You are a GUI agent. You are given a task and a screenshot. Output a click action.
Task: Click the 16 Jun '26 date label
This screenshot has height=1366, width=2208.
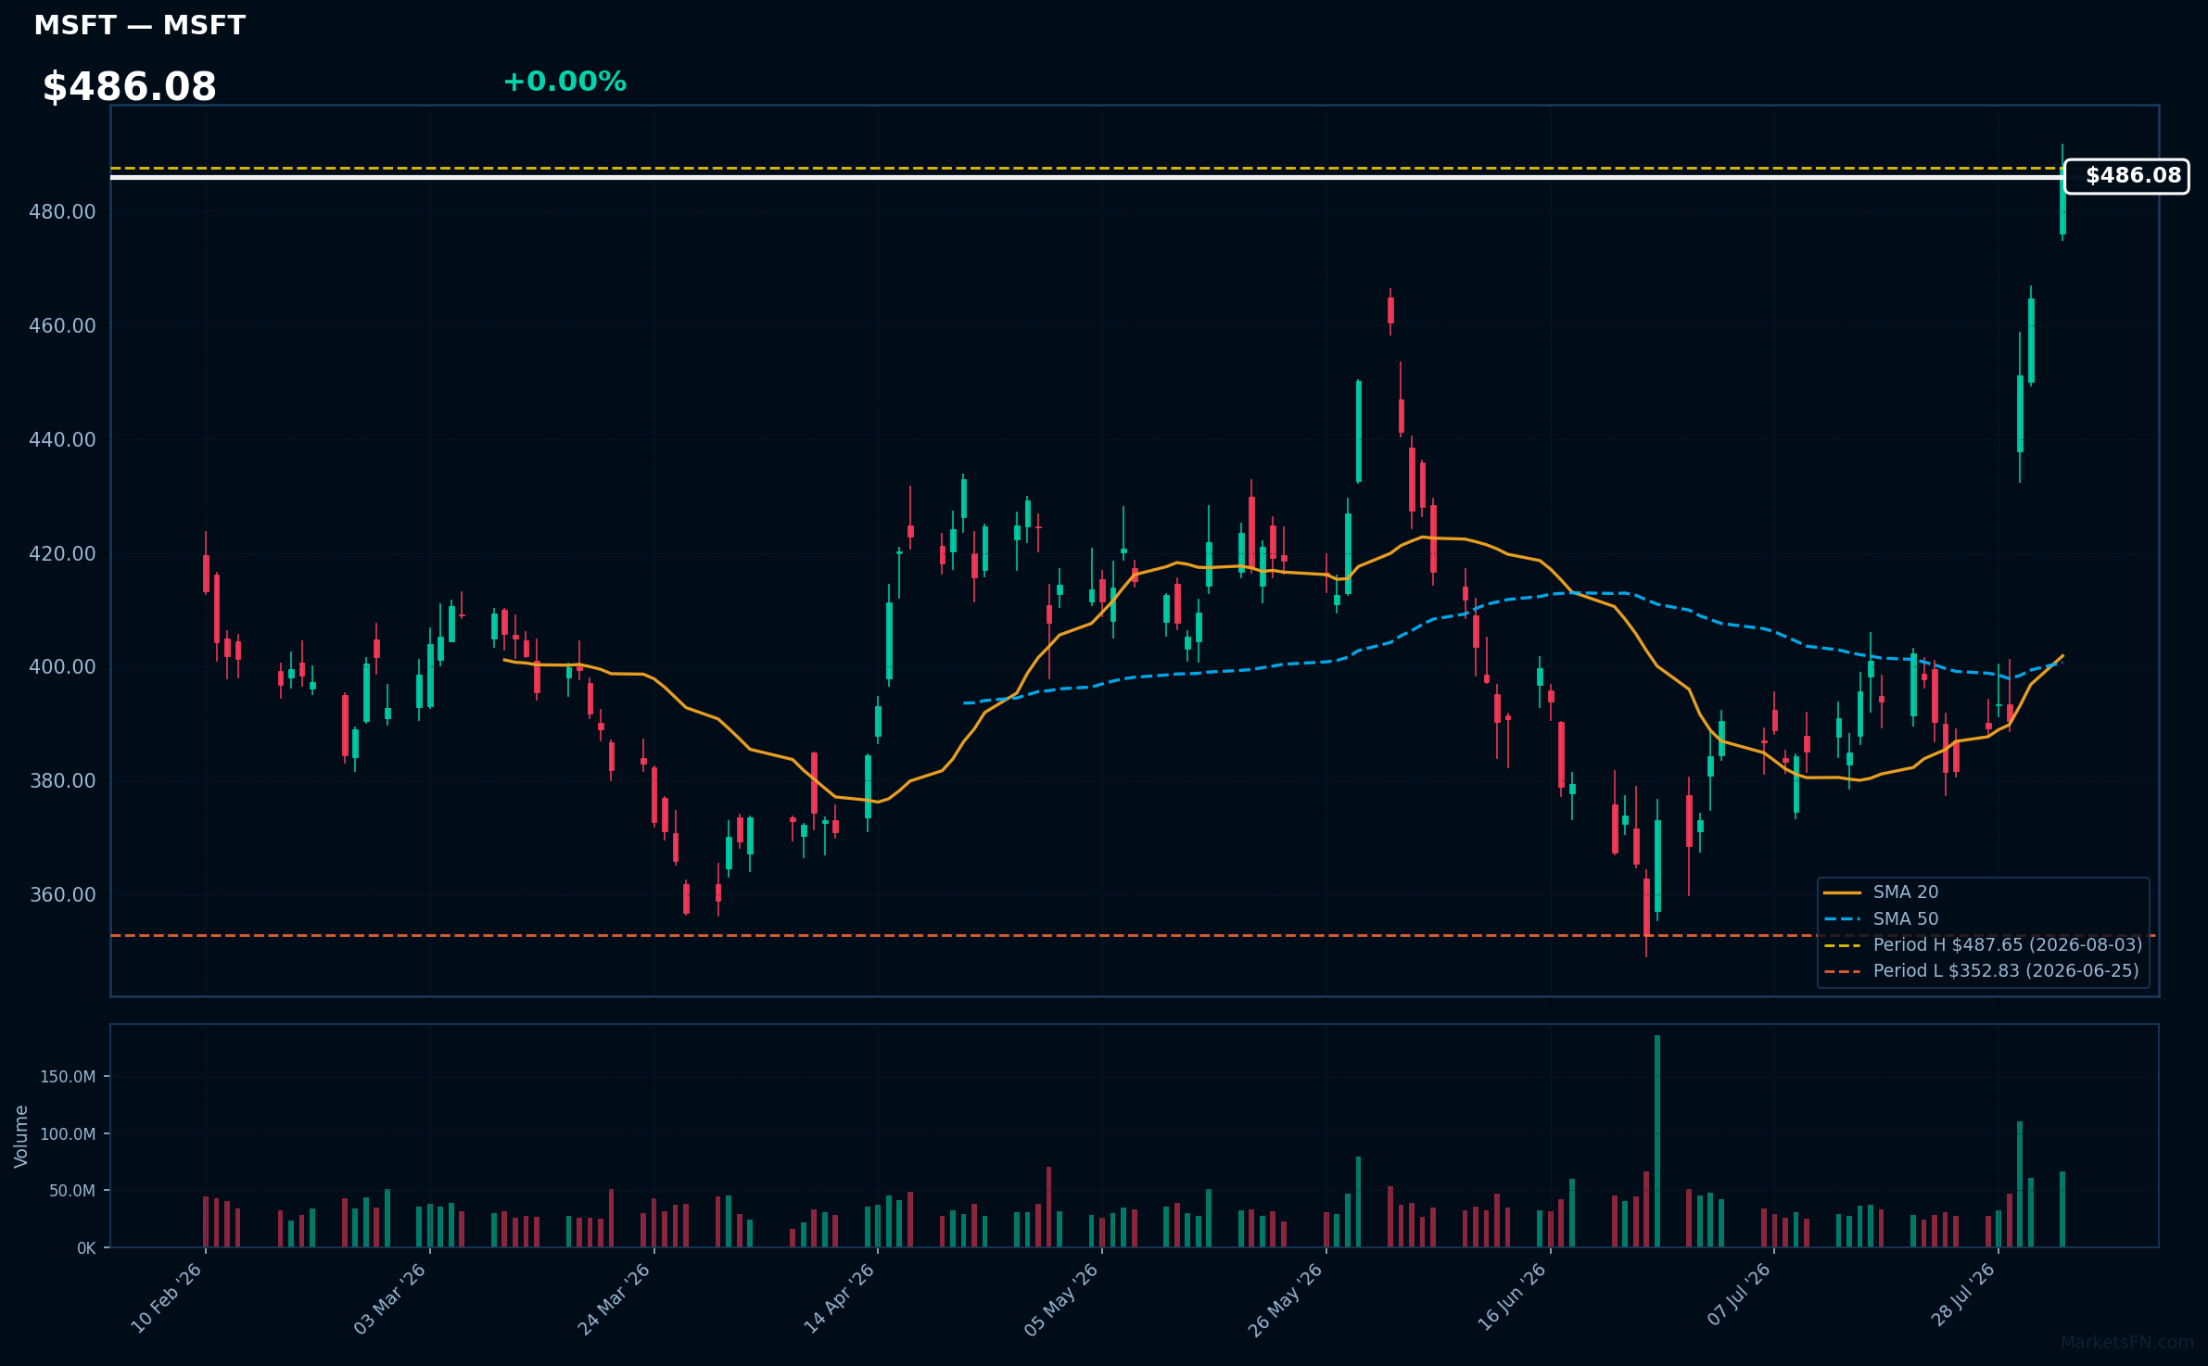(1512, 1298)
